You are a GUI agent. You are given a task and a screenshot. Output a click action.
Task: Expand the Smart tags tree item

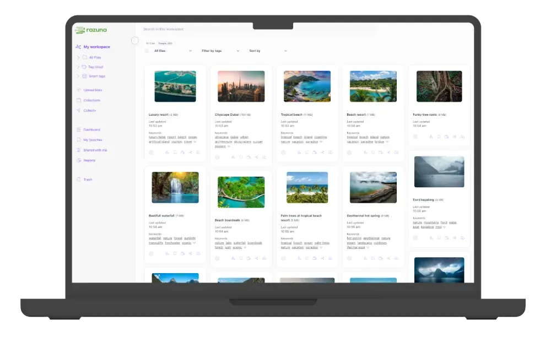[78, 76]
